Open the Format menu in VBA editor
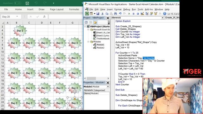This screenshot has width=203, height=114. pyautogui.click(x=118, y=9)
